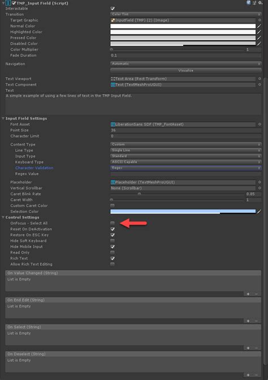Image resolution: width=268 pixels, height=380 pixels.
Task: Click the TMP_Input Field script icon
Action: point(8,3)
